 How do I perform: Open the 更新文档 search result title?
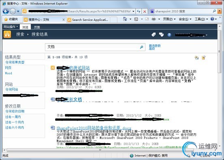(x=69, y=99)
